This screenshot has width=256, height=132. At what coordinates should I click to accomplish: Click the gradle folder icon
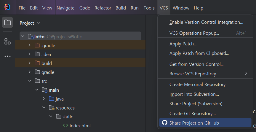tap(37, 72)
